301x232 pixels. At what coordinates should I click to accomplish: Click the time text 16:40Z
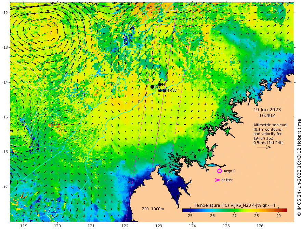pos(267,116)
